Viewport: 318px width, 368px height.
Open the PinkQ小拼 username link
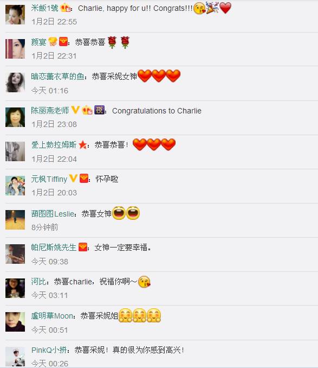49,350
